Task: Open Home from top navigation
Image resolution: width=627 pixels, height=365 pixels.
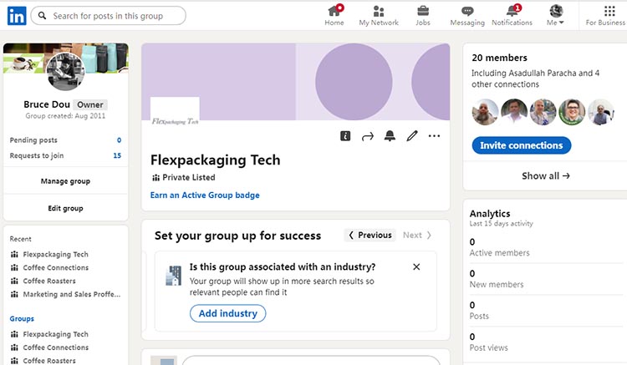Action: [334, 16]
